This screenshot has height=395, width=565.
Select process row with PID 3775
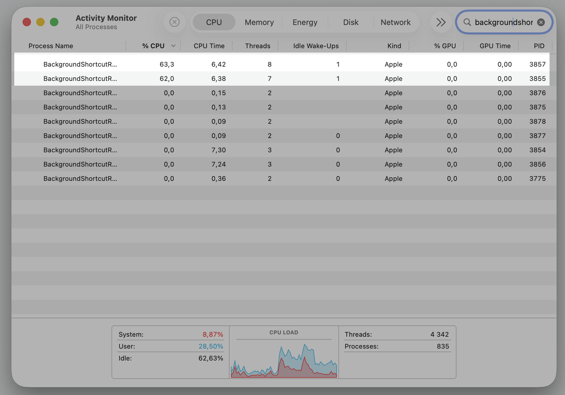(284, 178)
